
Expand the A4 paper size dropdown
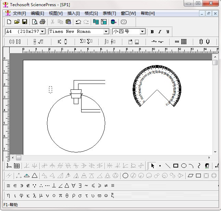42,32
